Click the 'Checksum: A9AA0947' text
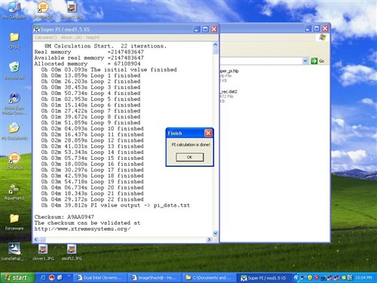Viewport: 377px width, 283px height. point(64,217)
